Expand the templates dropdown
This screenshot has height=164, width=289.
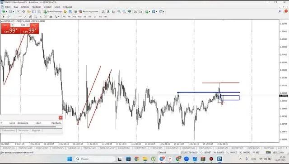click(x=163, y=12)
